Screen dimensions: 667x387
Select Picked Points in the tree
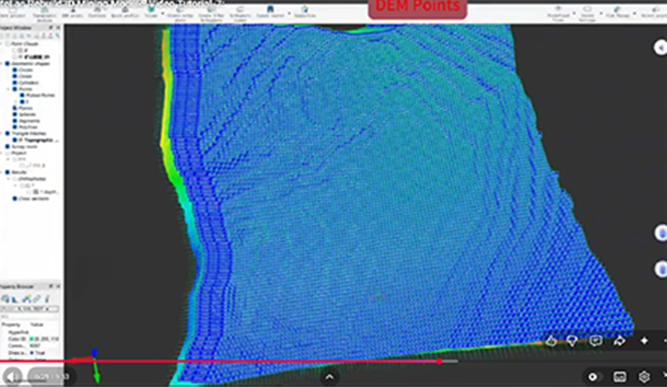click(41, 95)
